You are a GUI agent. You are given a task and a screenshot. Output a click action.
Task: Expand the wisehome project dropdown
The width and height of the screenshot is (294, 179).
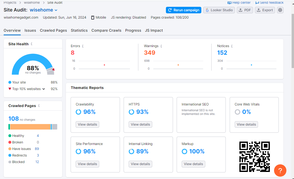(x=56, y=10)
